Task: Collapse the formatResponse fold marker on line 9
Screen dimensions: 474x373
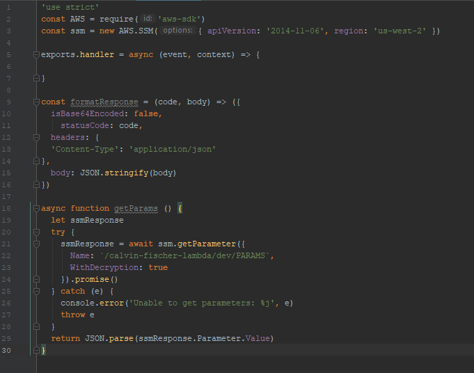Action: 36,102
